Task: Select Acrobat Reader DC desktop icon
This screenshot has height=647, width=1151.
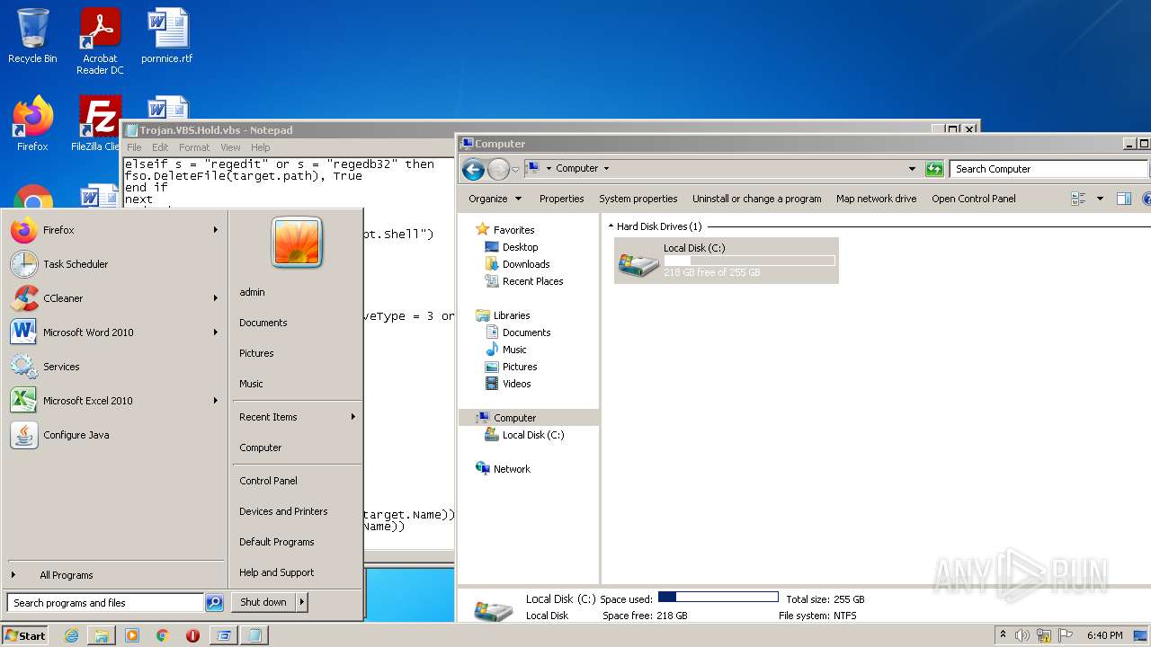Action: (x=100, y=41)
